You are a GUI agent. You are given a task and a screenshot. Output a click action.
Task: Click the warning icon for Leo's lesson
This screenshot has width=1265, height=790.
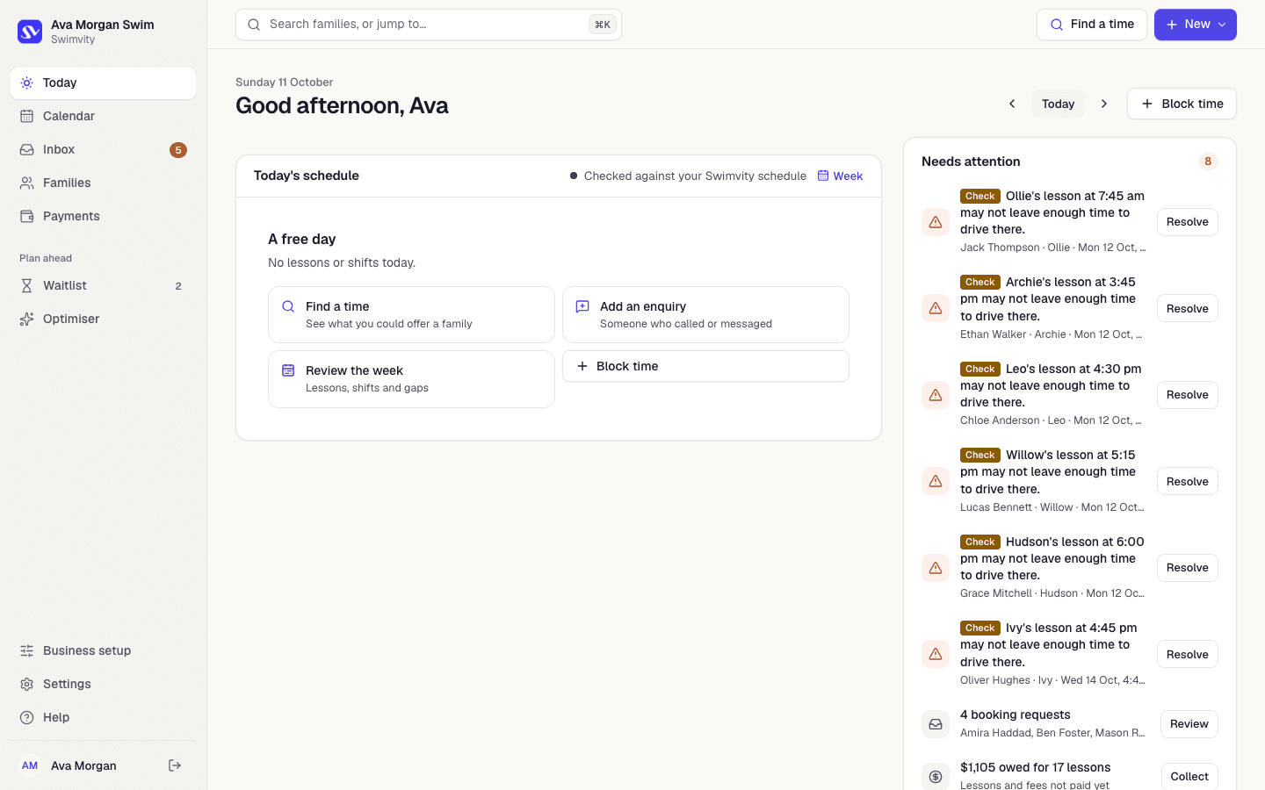936,395
